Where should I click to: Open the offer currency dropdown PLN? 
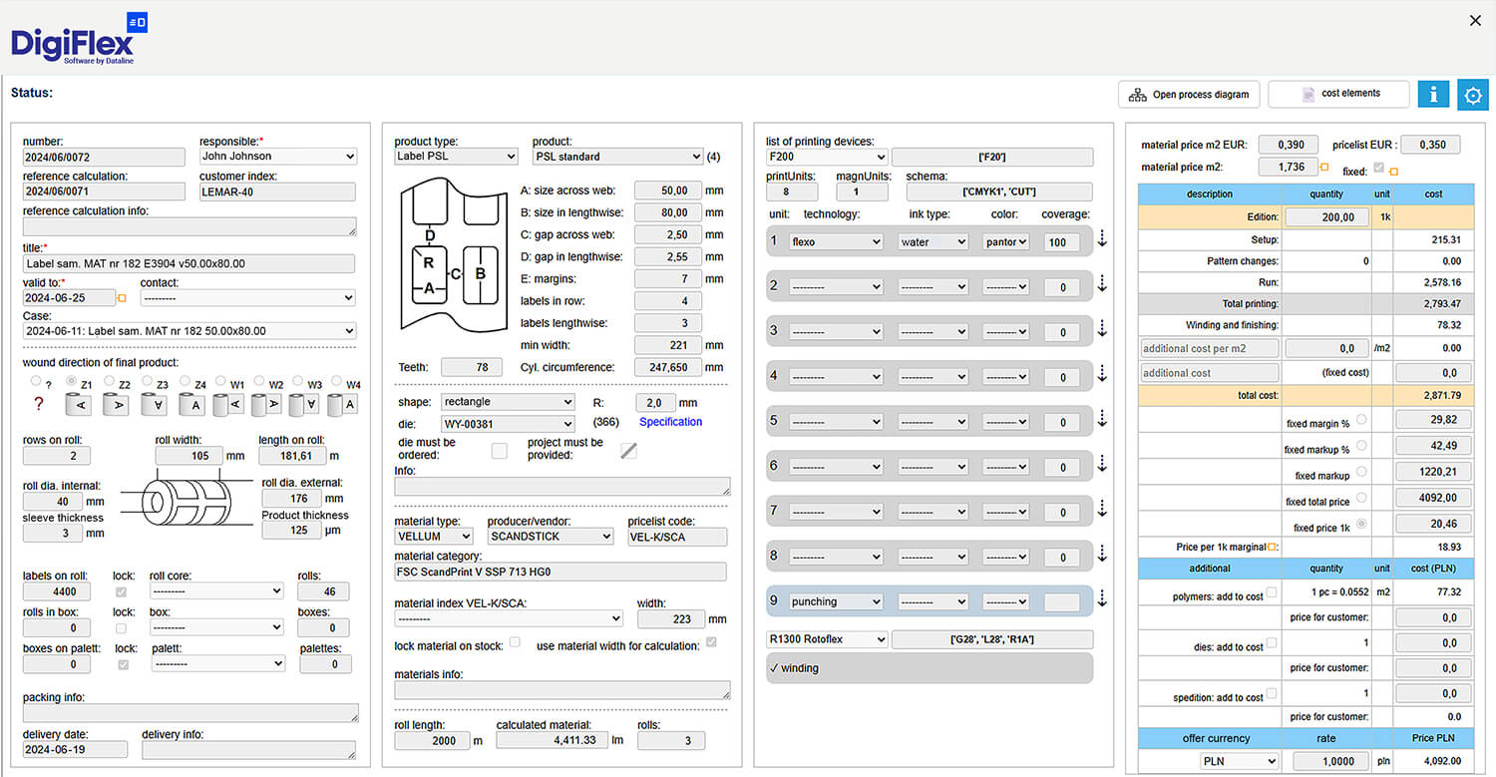coord(1238,761)
